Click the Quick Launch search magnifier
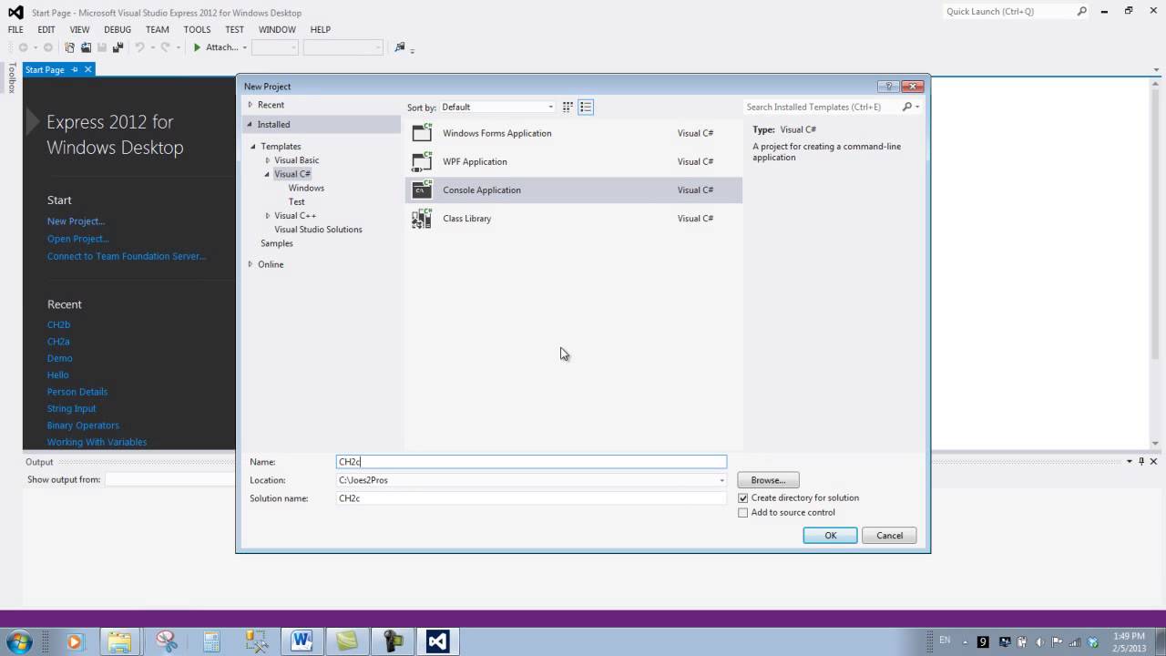Image resolution: width=1166 pixels, height=656 pixels. 1082,11
